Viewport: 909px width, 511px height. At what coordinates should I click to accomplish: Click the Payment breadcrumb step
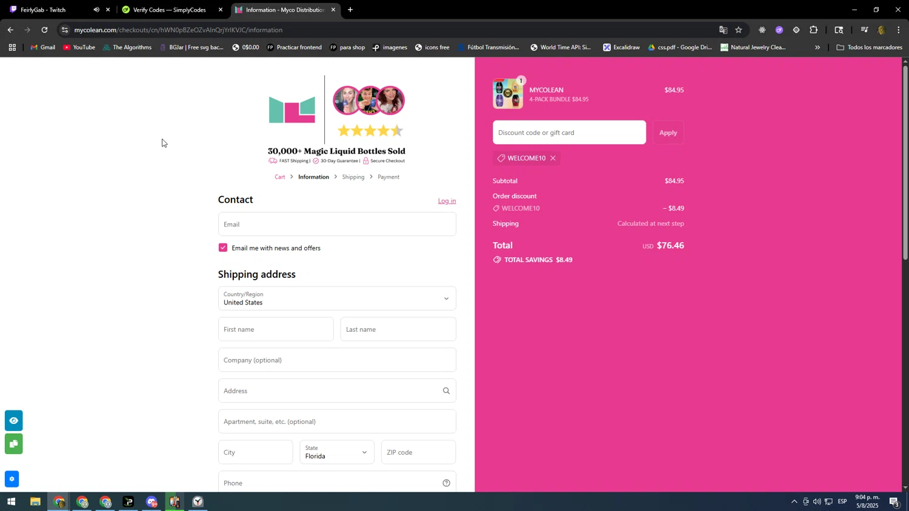(388, 177)
